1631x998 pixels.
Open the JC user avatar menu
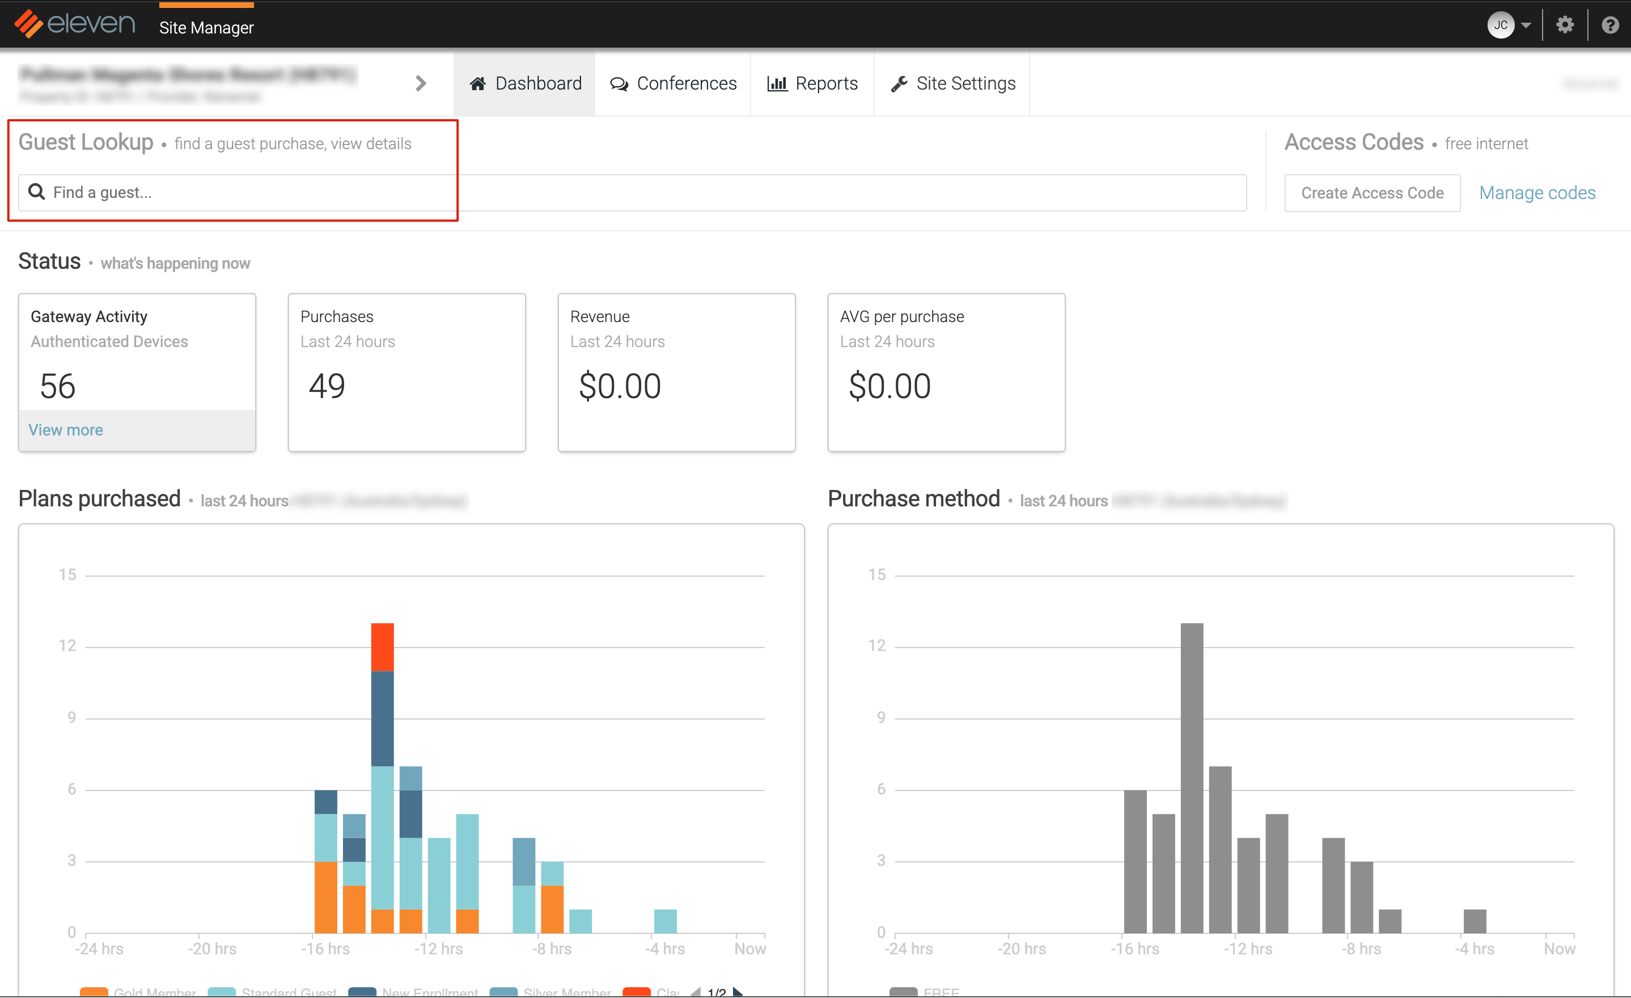coord(1500,25)
